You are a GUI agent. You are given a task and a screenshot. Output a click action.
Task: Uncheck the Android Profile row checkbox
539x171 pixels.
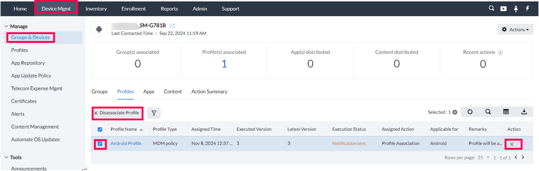coord(100,144)
